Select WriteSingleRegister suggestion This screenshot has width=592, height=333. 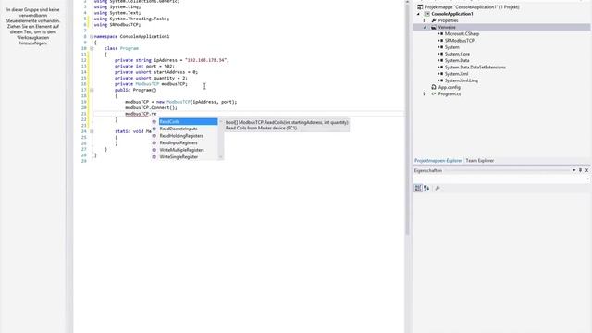coord(179,157)
